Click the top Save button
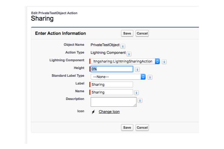The height and width of the screenshot is (149, 224). tap(127, 33)
